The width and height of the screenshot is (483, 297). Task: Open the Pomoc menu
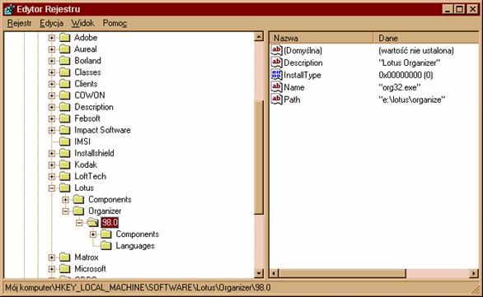click(x=115, y=23)
